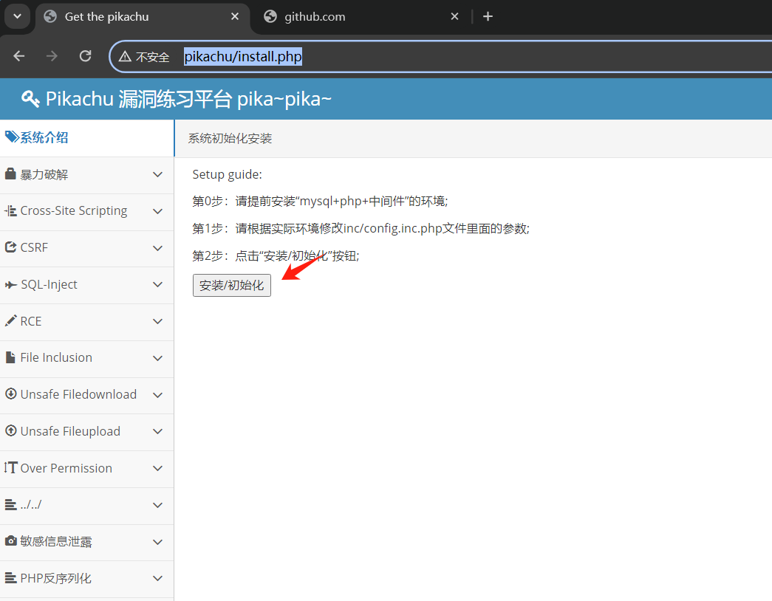The width and height of the screenshot is (772, 601).
Task: Click the 第0步 mysql+php step text
Action: click(320, 202)
